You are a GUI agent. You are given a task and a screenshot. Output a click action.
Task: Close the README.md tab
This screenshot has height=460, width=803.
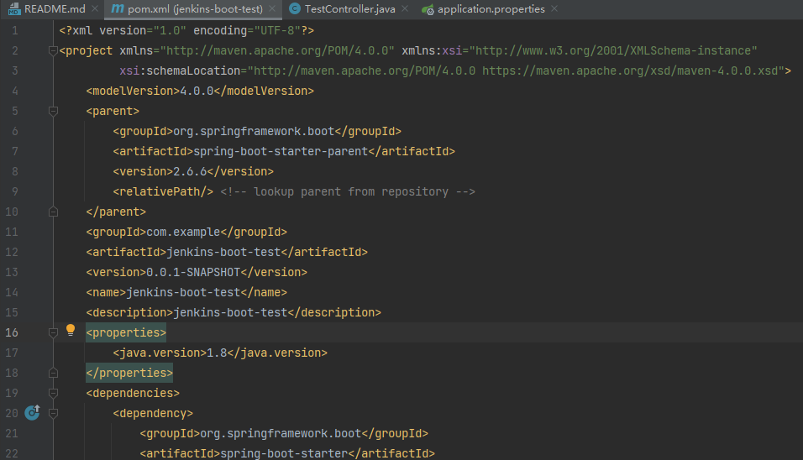(x=95, y=8)
